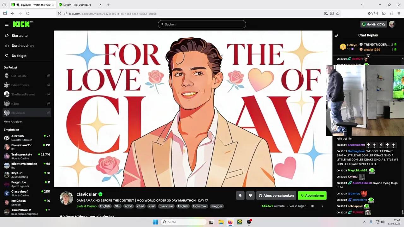The image size is (404, 227).
Task: Switch to Stream - Kick Dashboard tab
Action: pyautogui.click(x=80, y=5)
